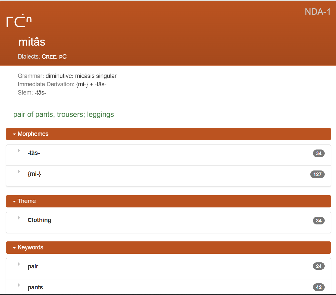Click the NDA-1 label in header

[x=317, y=12]
